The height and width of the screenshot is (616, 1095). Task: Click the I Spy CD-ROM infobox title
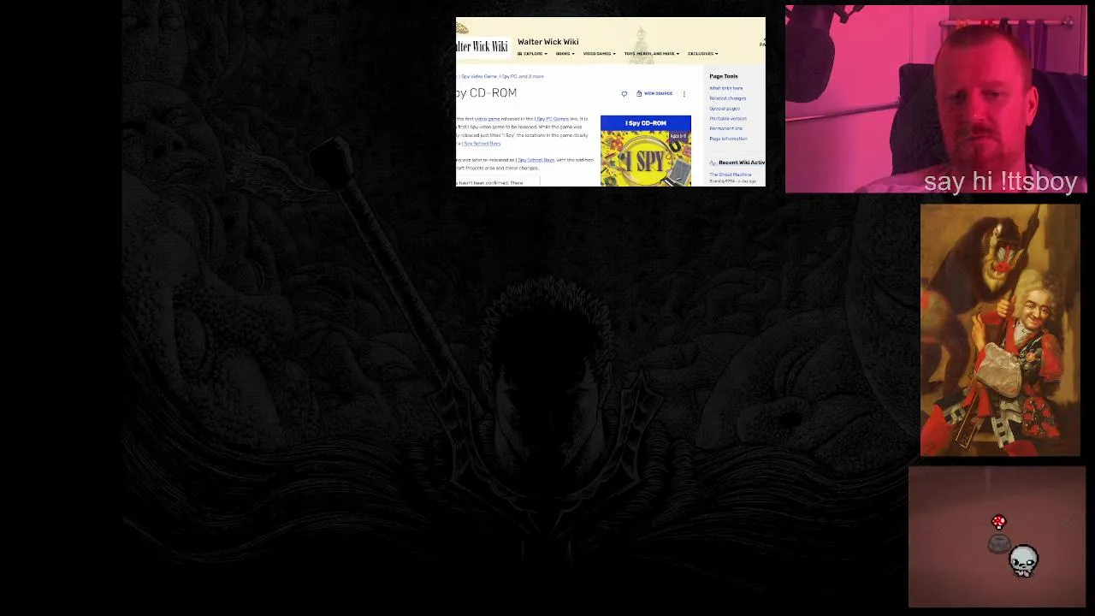[646, 123]
